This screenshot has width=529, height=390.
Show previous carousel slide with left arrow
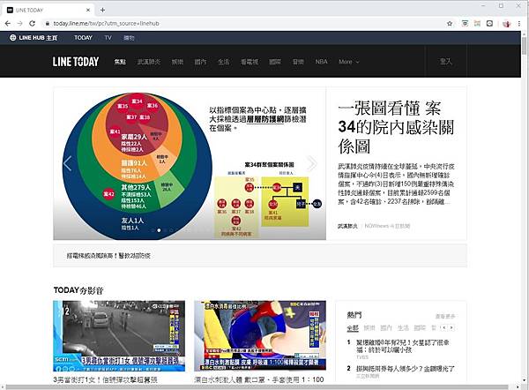68,163
